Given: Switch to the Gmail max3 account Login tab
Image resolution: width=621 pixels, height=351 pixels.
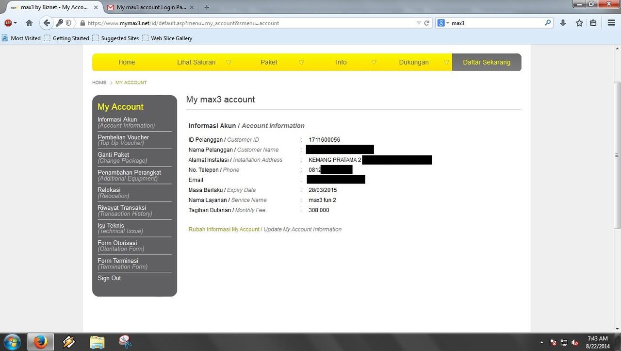Looking at the screenshot, I should [150, 7].
